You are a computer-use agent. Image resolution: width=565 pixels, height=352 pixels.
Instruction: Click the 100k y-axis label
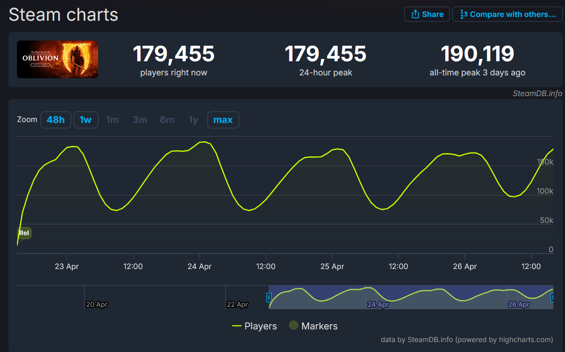pos(545,191)
